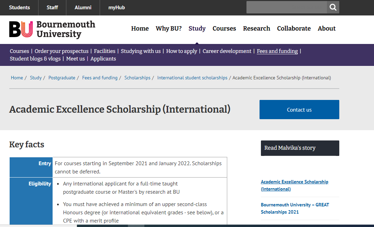Go to Home in main navigation

pyautogui.click(x=140, y=29)
